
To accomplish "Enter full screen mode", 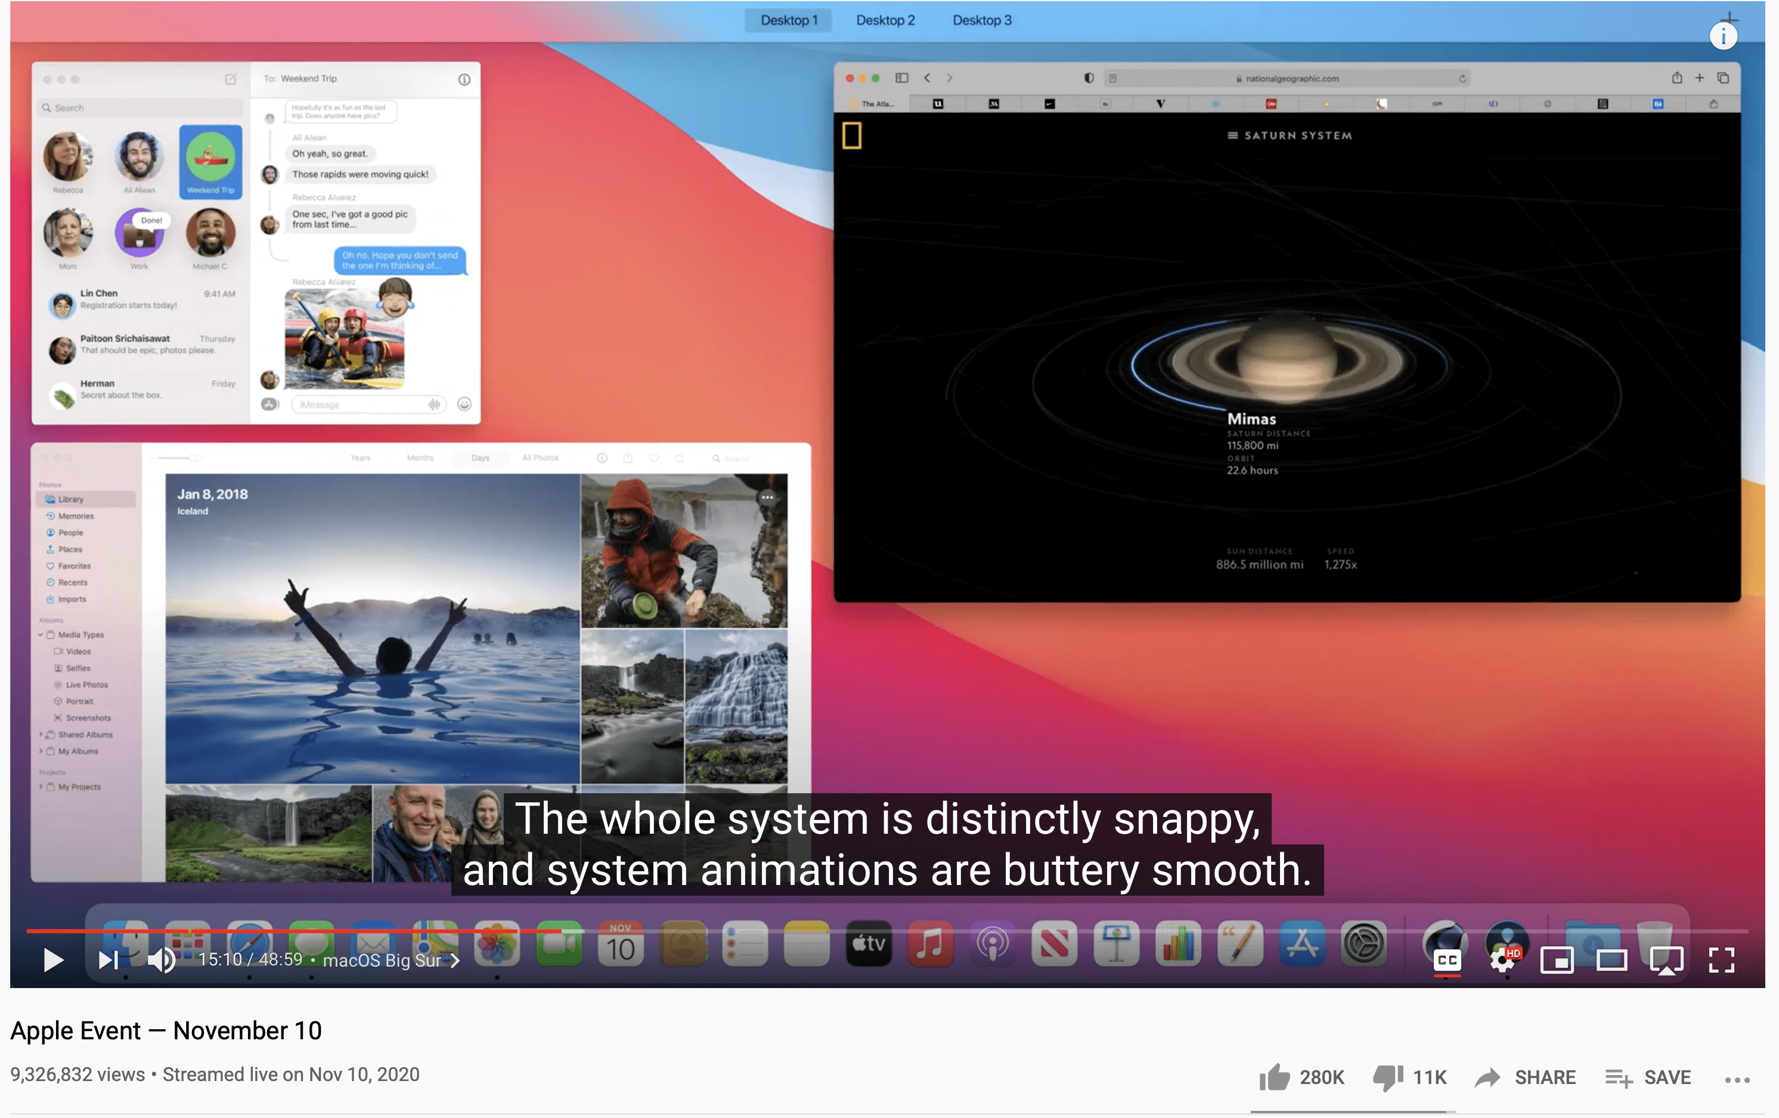I will pos(1721,960).
